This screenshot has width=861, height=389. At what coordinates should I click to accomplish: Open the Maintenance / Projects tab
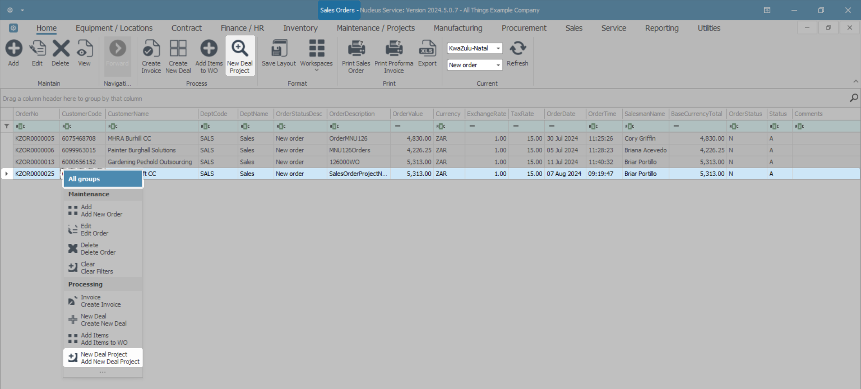(376, 28)
